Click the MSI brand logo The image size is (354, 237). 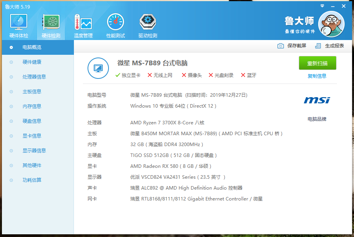pyautogui.click(x=317, y=100)
